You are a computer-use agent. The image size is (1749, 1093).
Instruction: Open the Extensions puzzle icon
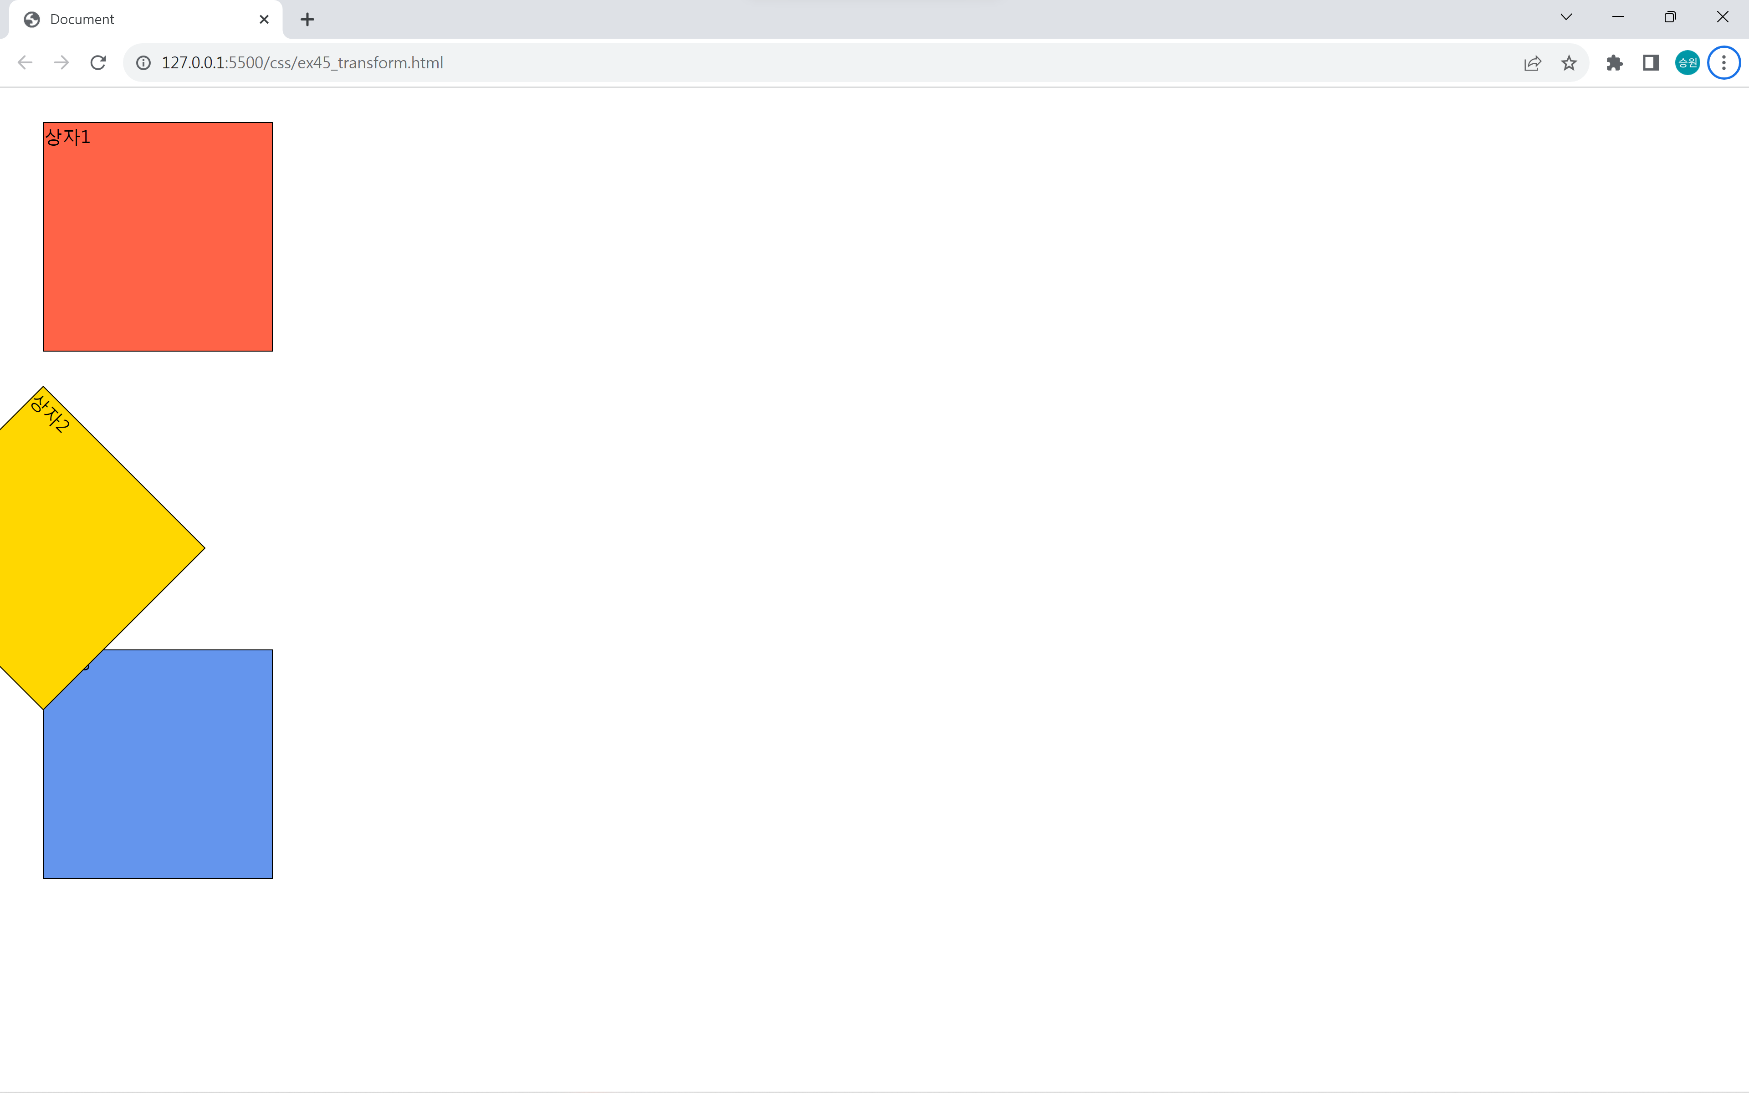click(x=1614, y=63)
